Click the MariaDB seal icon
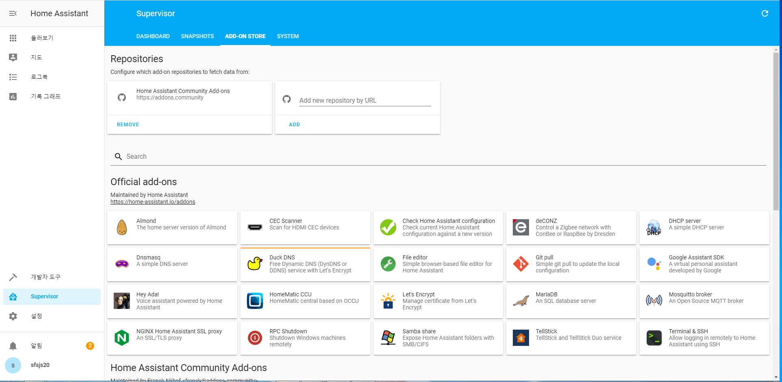 [x=521, y=301]
